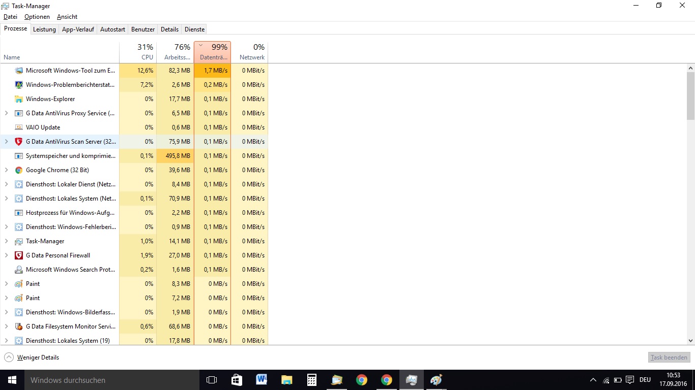Expand the Task-Manager process row
The image size is (695, 390).
(x=7, y=241)
